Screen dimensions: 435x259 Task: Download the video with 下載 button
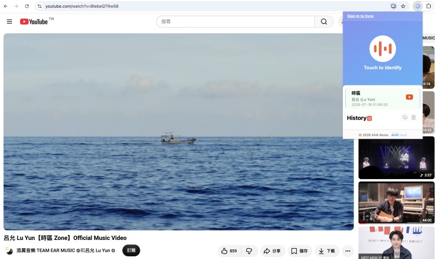coord(327,251)
